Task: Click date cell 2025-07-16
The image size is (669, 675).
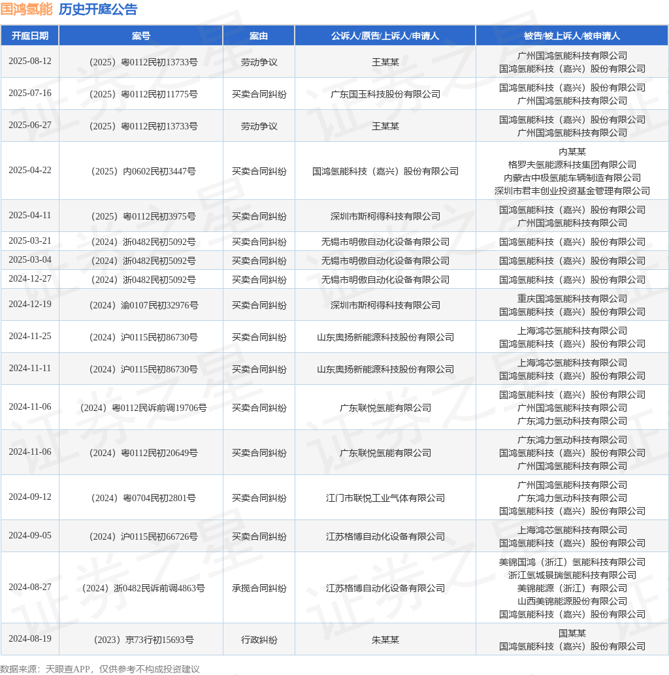Action: [29, 93]
